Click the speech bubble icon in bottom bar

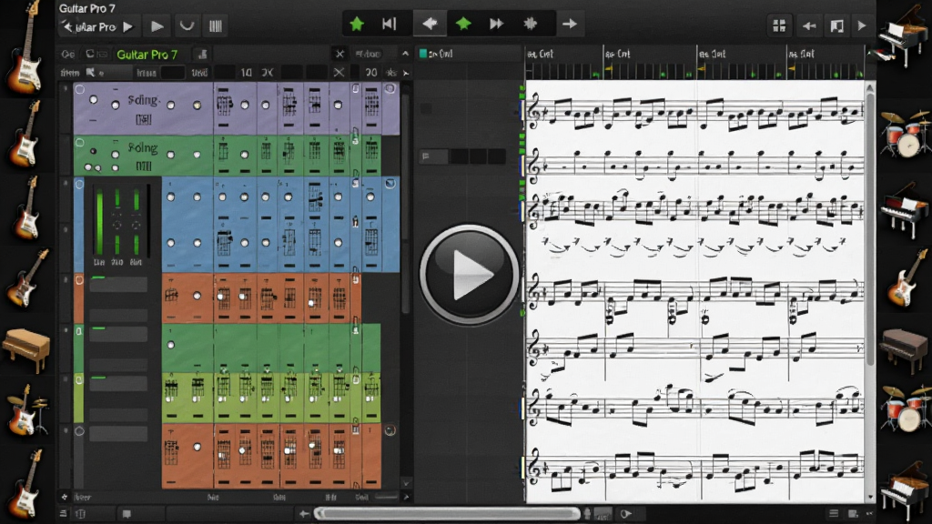pyautogui.click(x=127, y=514)
